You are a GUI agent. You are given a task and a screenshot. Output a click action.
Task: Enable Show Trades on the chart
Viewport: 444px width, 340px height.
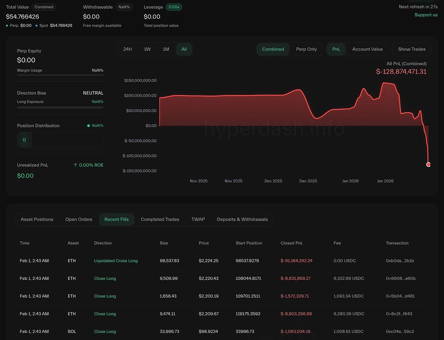click(x=411, y=49)
